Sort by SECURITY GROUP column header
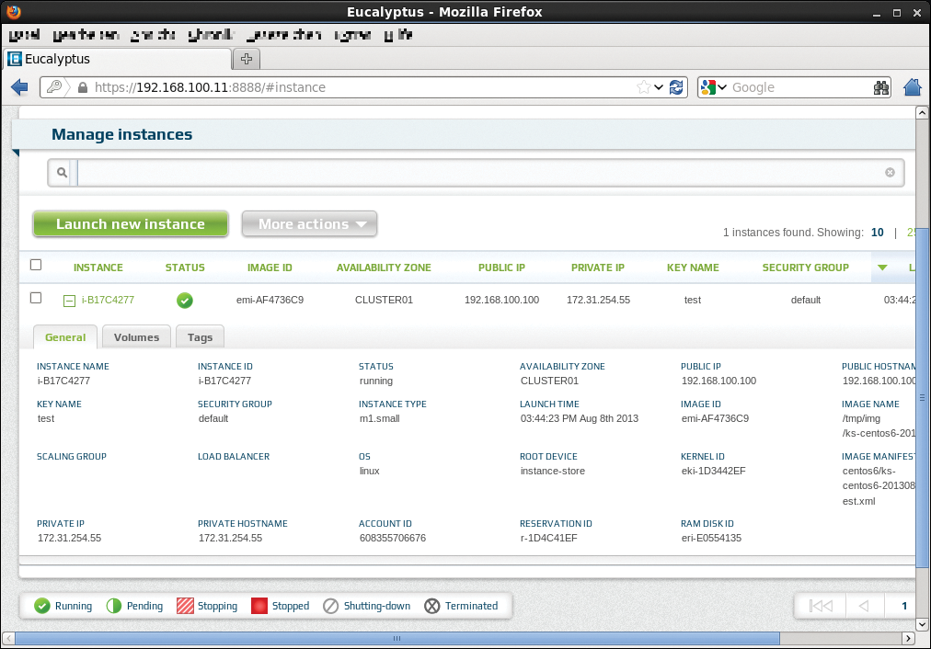The width and height of the screenshot is (931, 649). click(x=806, y=268)
